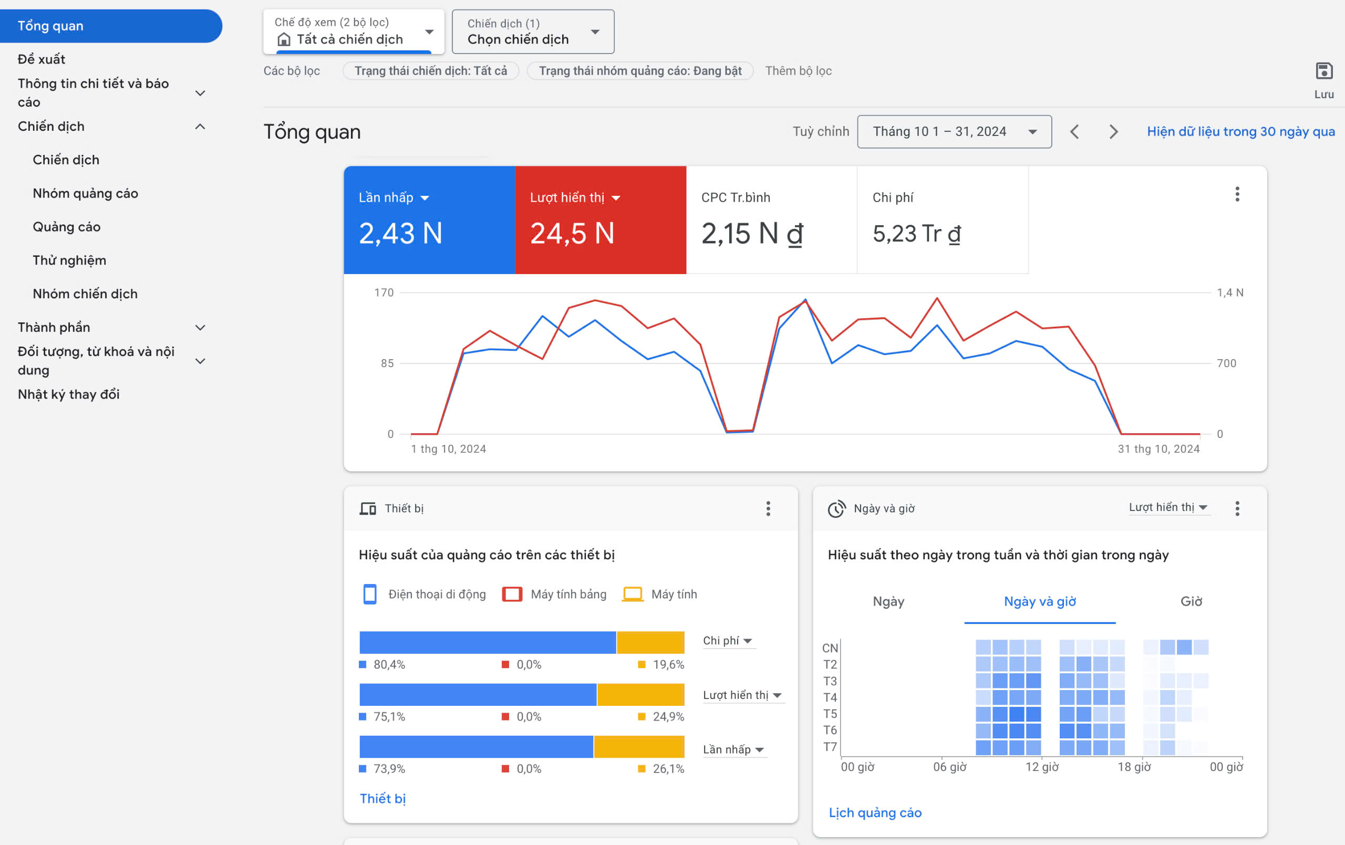Viewport: 1345px width, 845px height.
Task: Go to previous date range arrow
Action: click(1074, 132)
